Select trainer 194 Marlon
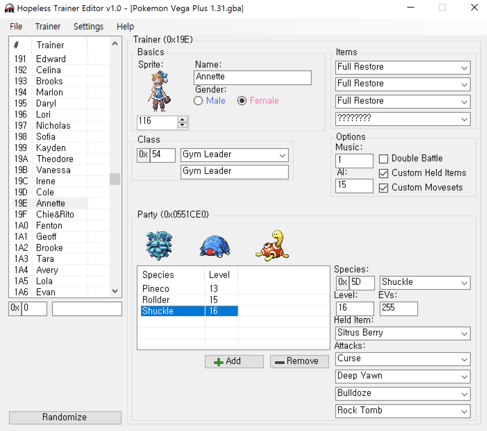The width and height of the screenshot is (487, 431). pyautogui.click(x=60, y=93)
